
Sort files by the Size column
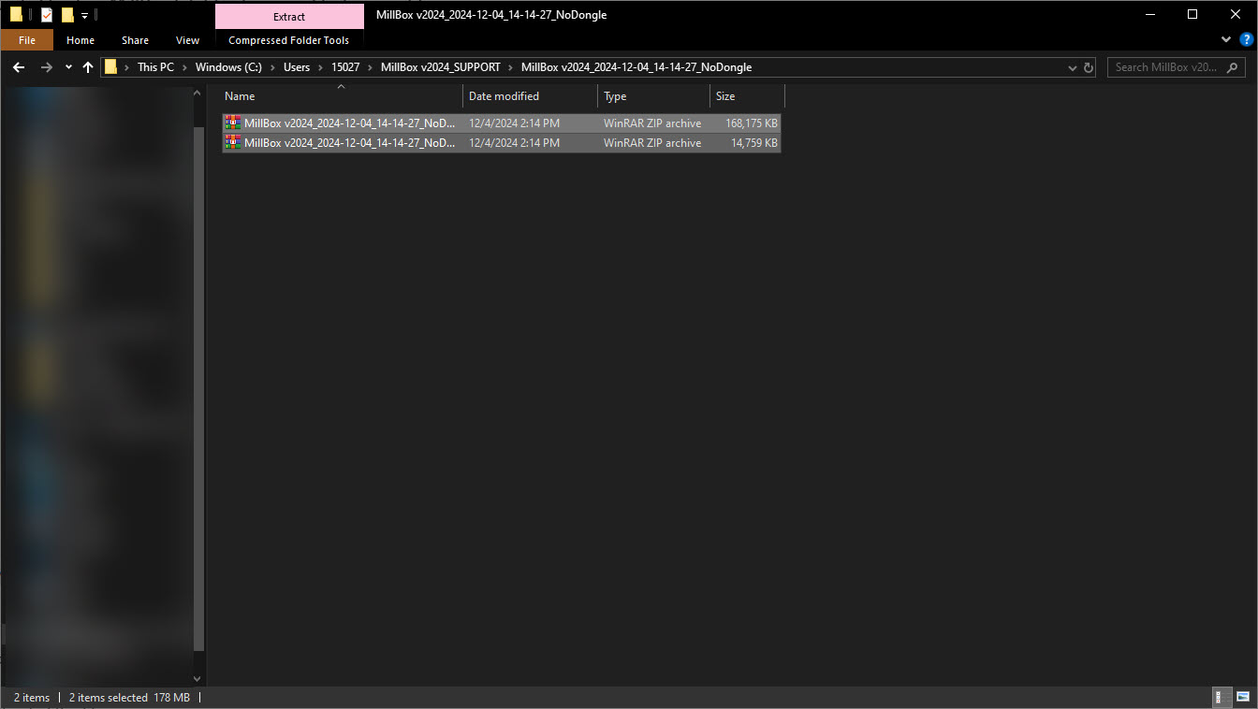coord(747,96)
